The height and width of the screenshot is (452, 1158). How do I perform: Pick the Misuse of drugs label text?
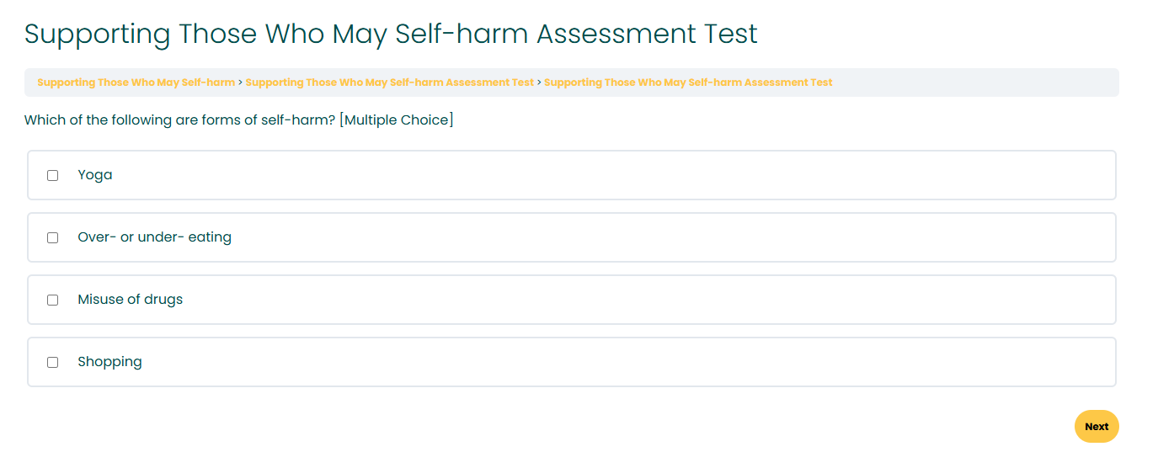[x=130, y=300]
